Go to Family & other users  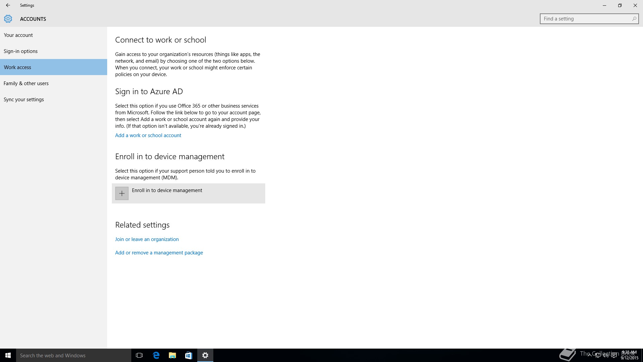(x=54, y=83)
